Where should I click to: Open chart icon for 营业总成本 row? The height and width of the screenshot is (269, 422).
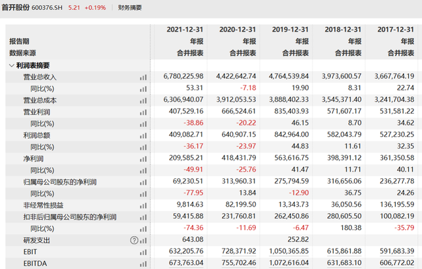click(143, 101)
